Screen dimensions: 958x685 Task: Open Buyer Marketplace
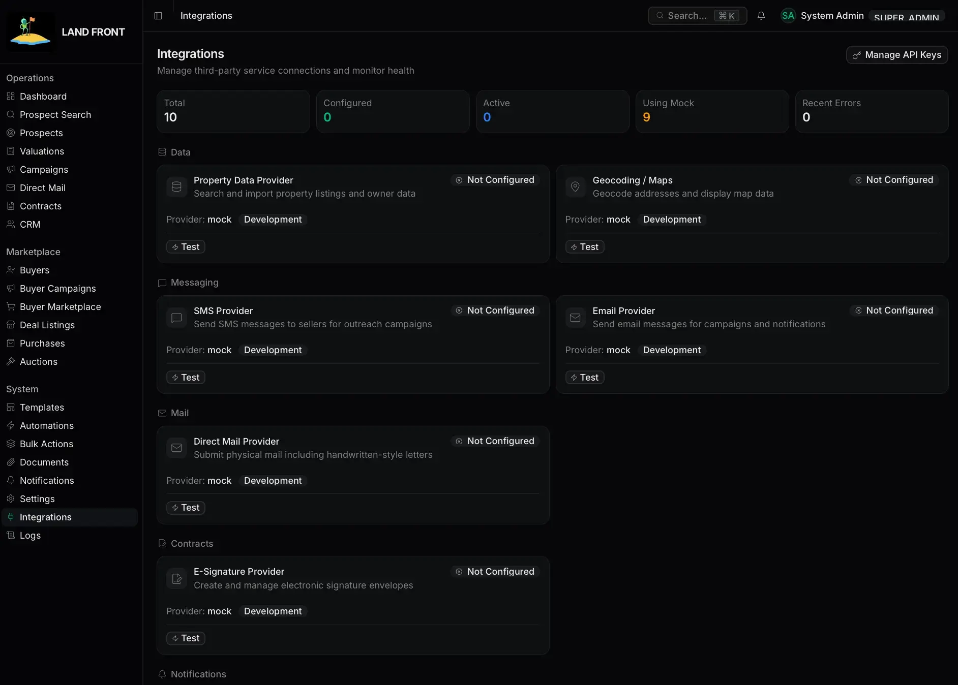tap(70, 307)
